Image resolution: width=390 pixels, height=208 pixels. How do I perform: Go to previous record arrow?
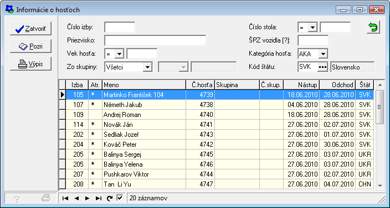tap(76, 198)
